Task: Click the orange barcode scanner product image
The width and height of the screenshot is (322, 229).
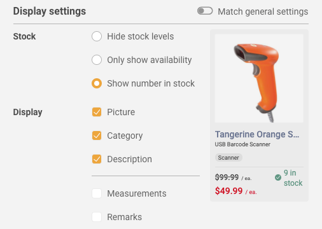Action: tap(259, 78)
